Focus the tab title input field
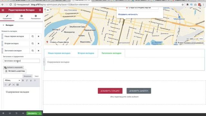The height and width of the screenshot is (116, 206). [x=22, y=61]
